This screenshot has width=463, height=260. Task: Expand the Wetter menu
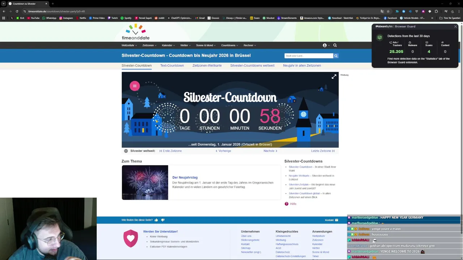click(x=186, y=45)
